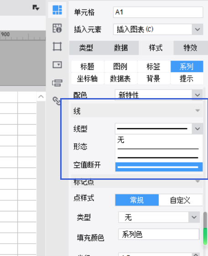Open the 配色 dropdown showing 新特性
The height and width of the screenshot is (256, 208).
point(159,95)
